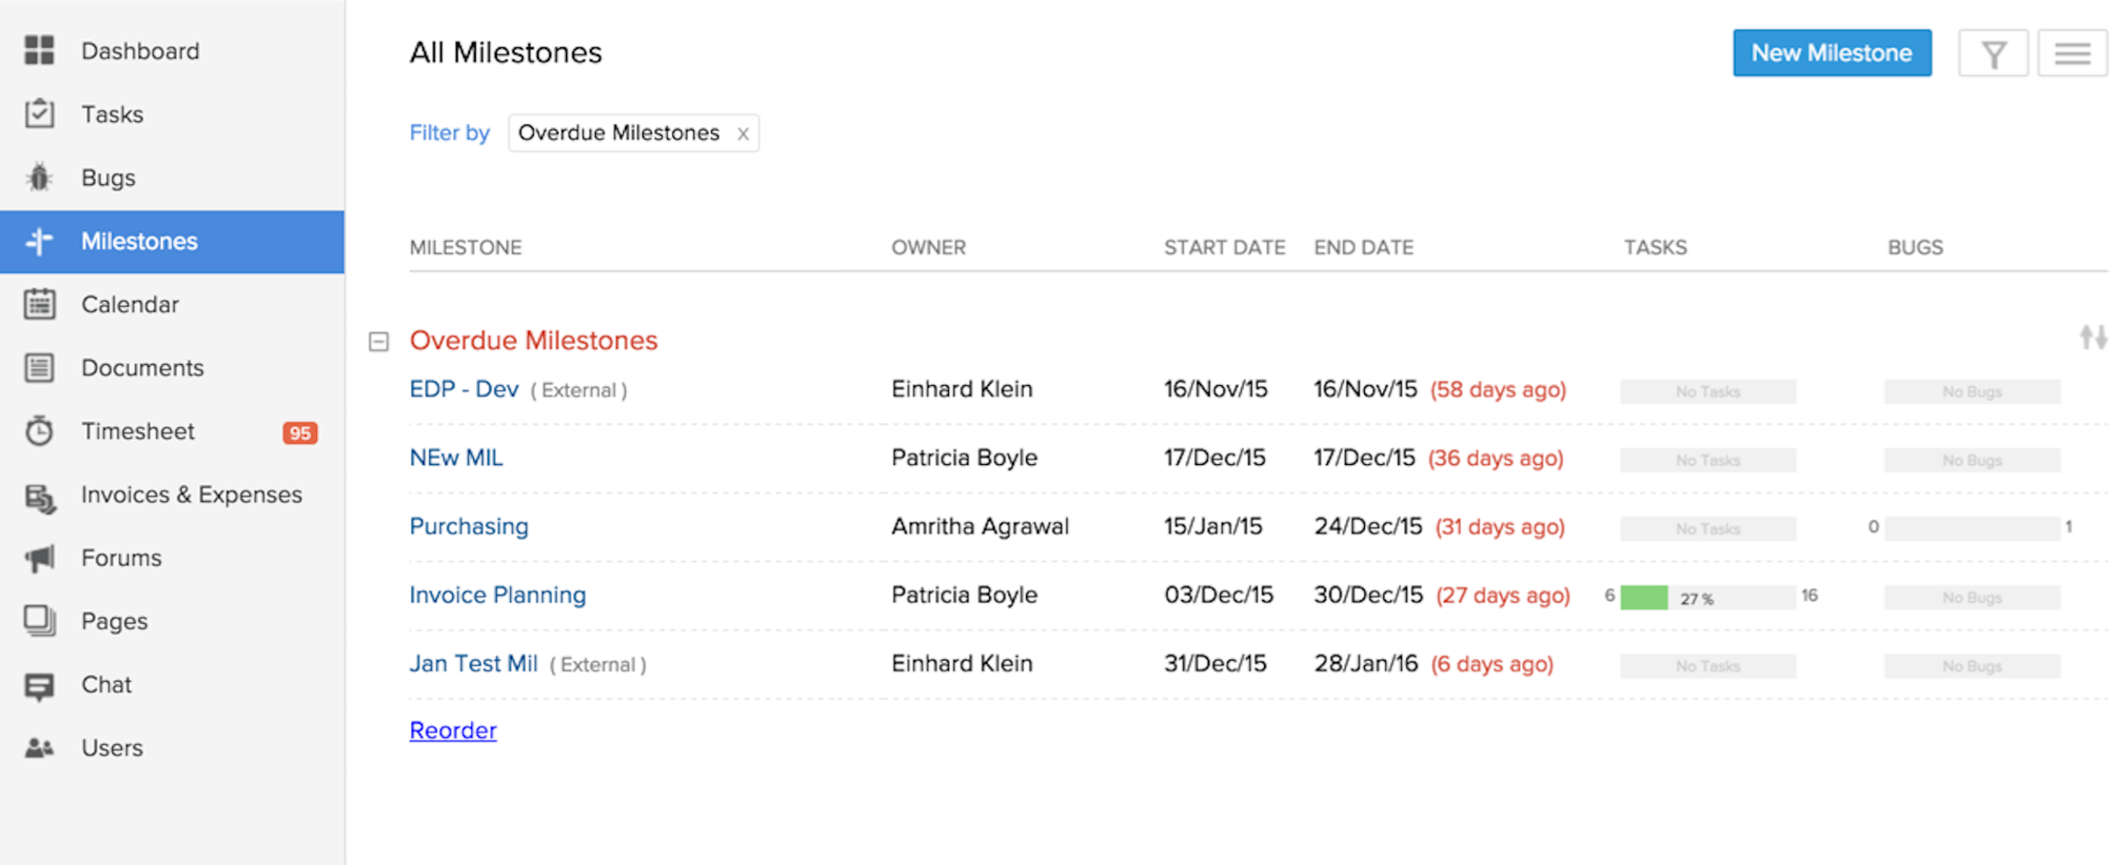Click the 95 badge next to Timesheet
The image size is (2126, 865).
(299, 432)
